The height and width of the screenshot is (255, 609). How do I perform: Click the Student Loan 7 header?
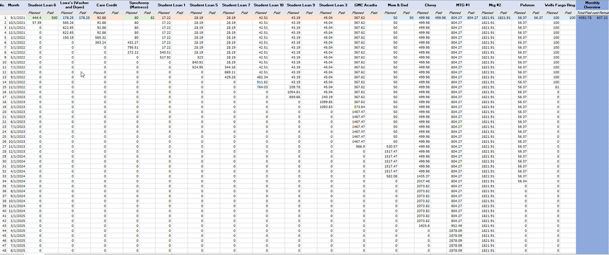click(x=236, y=5)
